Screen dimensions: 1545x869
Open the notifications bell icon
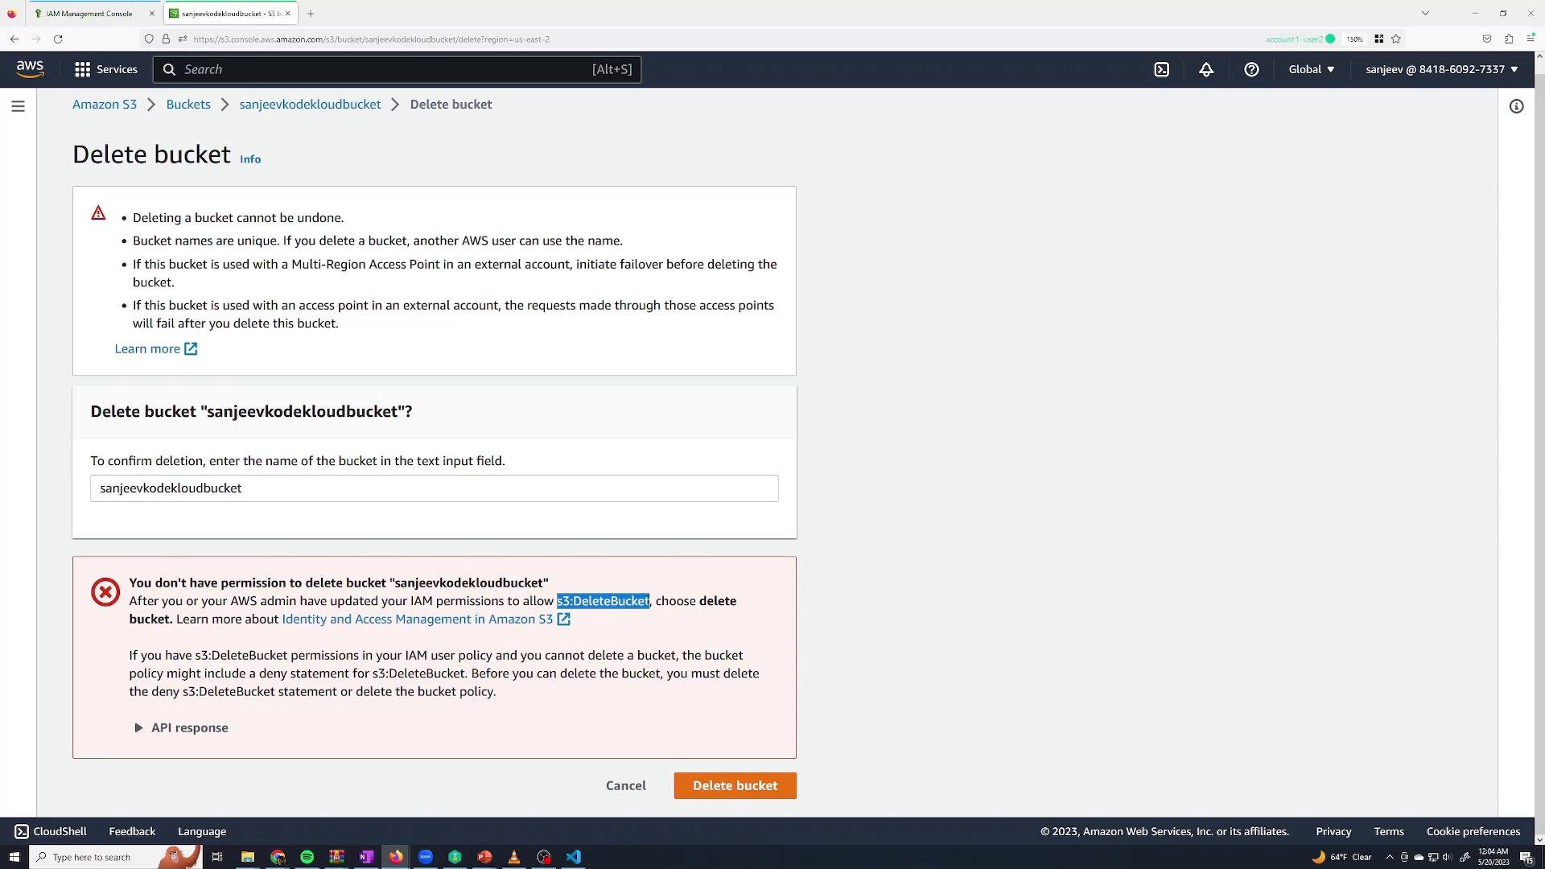pyautogui.click(x=1205, y=69)
